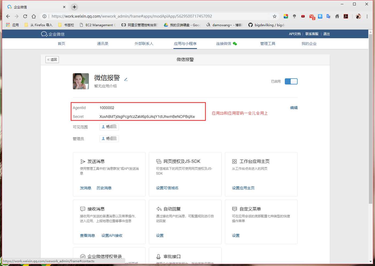Click 设置 under 自定义菜单

coord(236,236)
